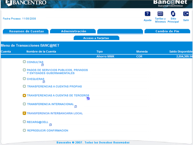Click the Banc@Net Sucursal Electrónica banner logo
The image size is (193, 145).
[170, 4]
